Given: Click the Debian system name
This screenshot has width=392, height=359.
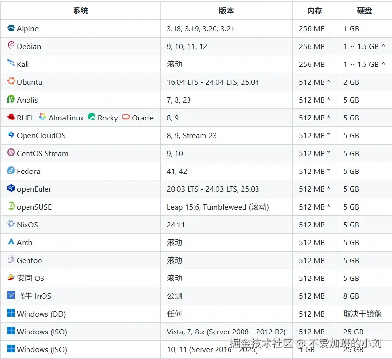Looking at the screenshot, I should (x=29, y=46).
